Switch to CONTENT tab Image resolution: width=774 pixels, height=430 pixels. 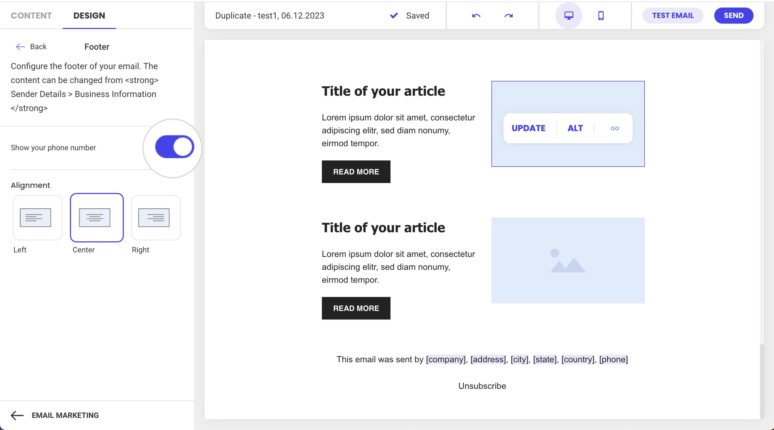pyautogui.click(x=31, y=15)
